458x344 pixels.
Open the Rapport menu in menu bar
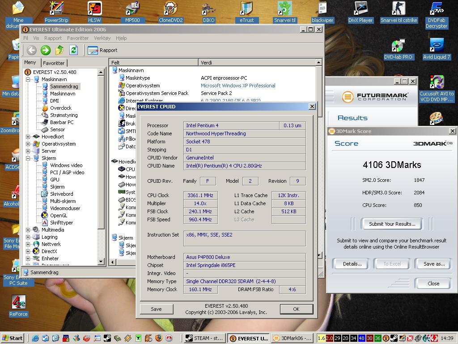[53, 38]
